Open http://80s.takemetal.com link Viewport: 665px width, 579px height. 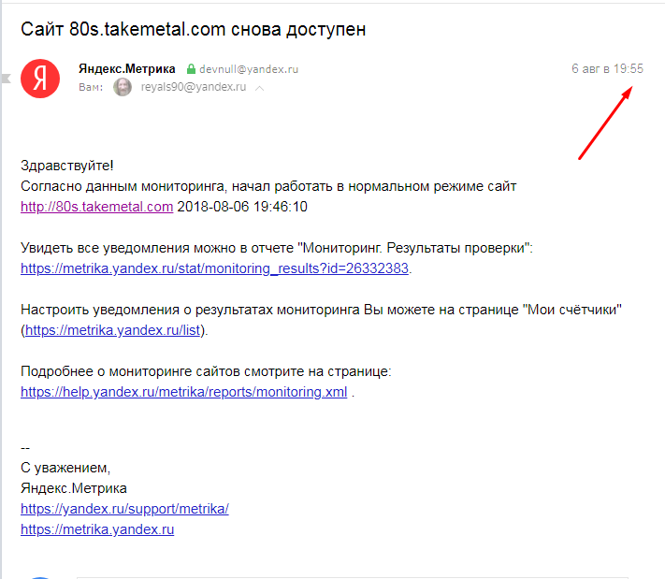coord(96,207)
